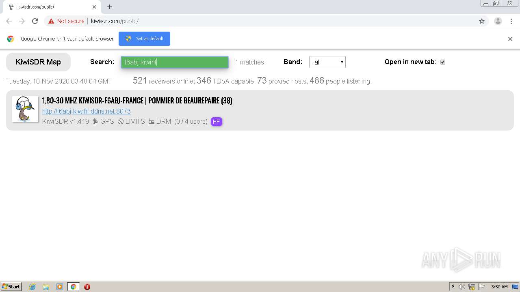Viewport: 520px width, 292px height.
Task: Click the purple HF badge
Action: pos(217,122)
